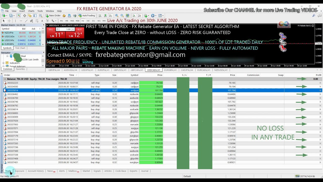Expand the Indicators tree node
This screenshot has width=323, height=182.
[x=3, y=63]
